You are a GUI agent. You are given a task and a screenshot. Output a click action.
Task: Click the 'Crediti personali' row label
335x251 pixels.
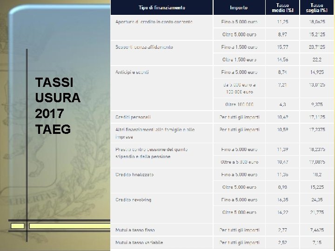pyautogui.click(x=133, y=117)
